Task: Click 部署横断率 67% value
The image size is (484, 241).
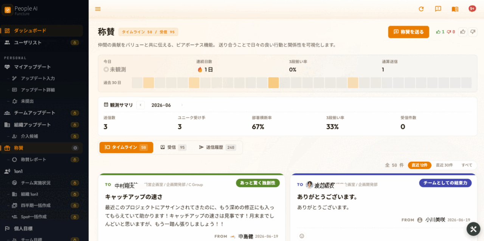Action: (258, 127)
